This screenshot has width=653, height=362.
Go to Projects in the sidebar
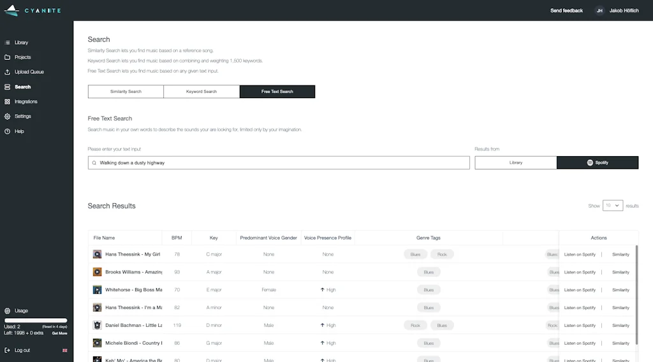[22, 57]
